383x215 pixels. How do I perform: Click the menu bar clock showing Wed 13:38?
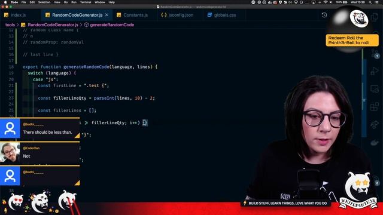point(358,2)
